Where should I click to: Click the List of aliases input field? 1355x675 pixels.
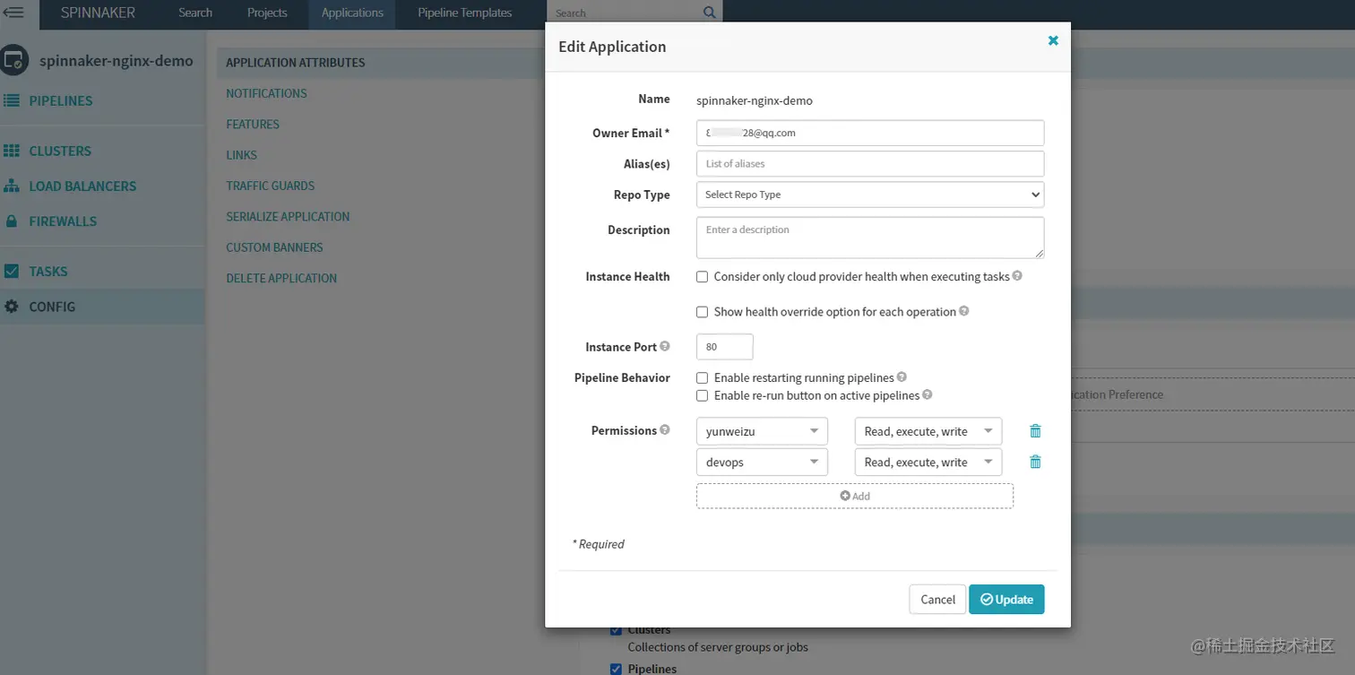870,163
